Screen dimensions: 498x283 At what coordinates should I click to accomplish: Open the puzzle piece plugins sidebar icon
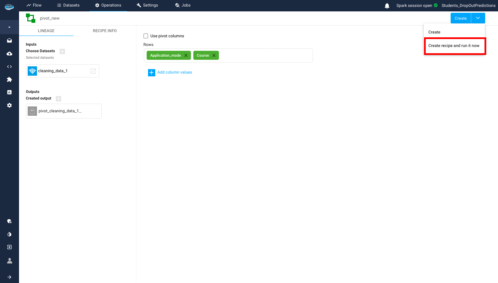pyautogui.click(x=9, y=79)
